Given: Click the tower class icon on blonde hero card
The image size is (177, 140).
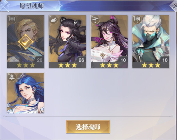Looking at the screenshot, I should [12, 20].
